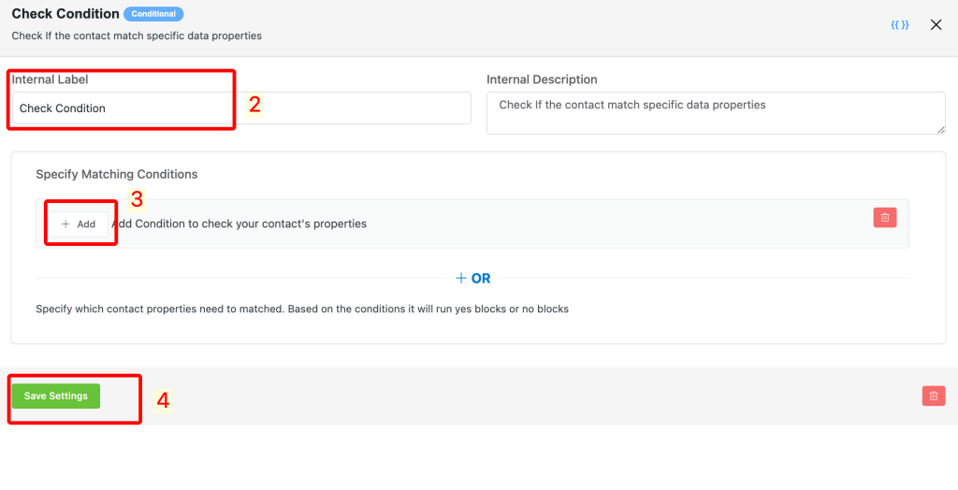Image resolution: width=958 pixels, height=490 pixels.
Task: Click the Internal Description field caption
Action: click(542, 80)
